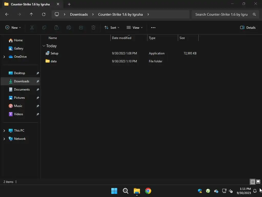This screenshot has height=197, width=262.
Task: Open the volume muted tray icon
Action: click(231, 191)
